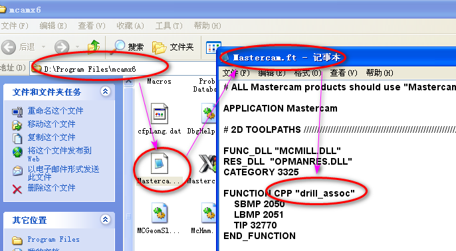The height and width of the screenshot is (251, 456).
Task: Select the MCGeomSl... DLL file icon
Action: (160, 213)
